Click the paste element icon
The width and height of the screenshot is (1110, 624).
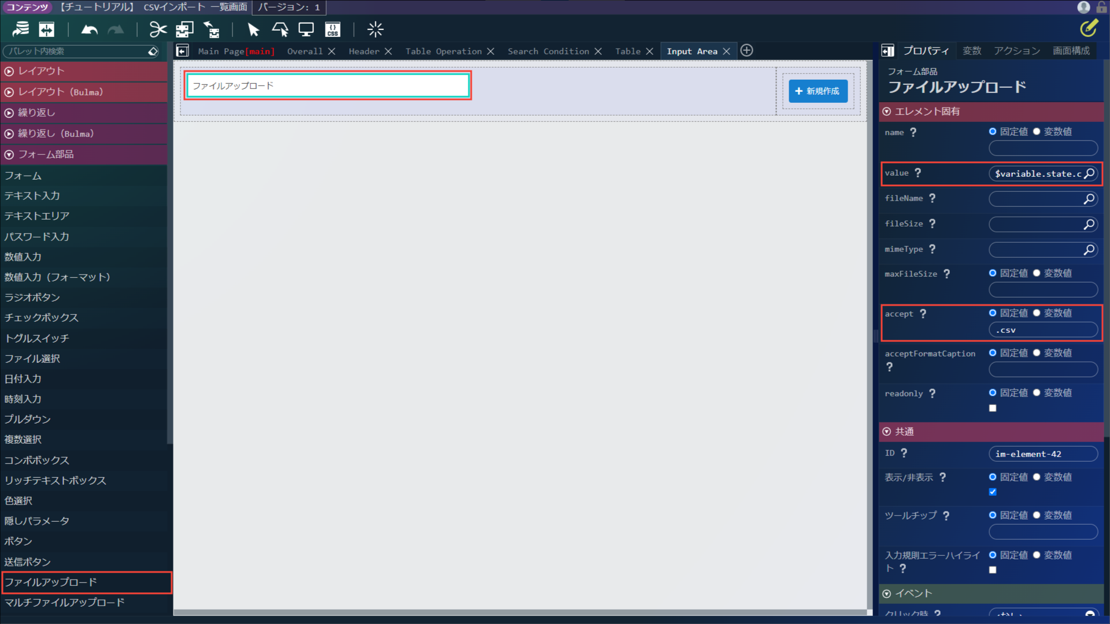[212, 29]
